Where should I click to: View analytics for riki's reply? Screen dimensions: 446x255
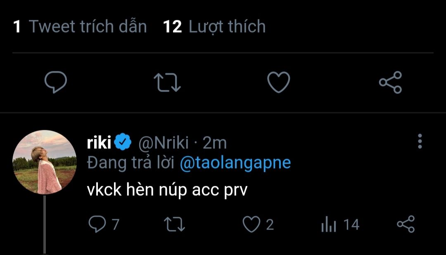tap(329, 225)
